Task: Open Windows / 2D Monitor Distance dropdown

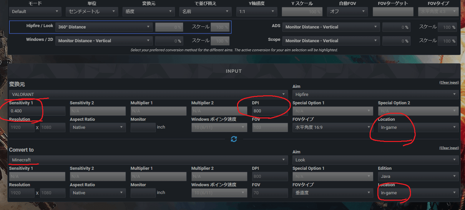Action: (104, 41)
